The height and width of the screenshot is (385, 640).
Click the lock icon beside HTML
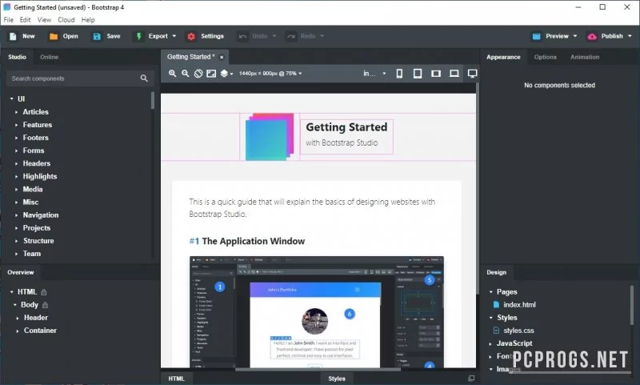pyautogui.click(x=44, y=292)
